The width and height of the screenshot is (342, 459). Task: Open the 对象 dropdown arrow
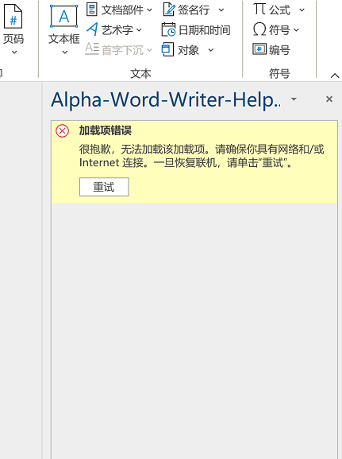[x=211, y=50]
